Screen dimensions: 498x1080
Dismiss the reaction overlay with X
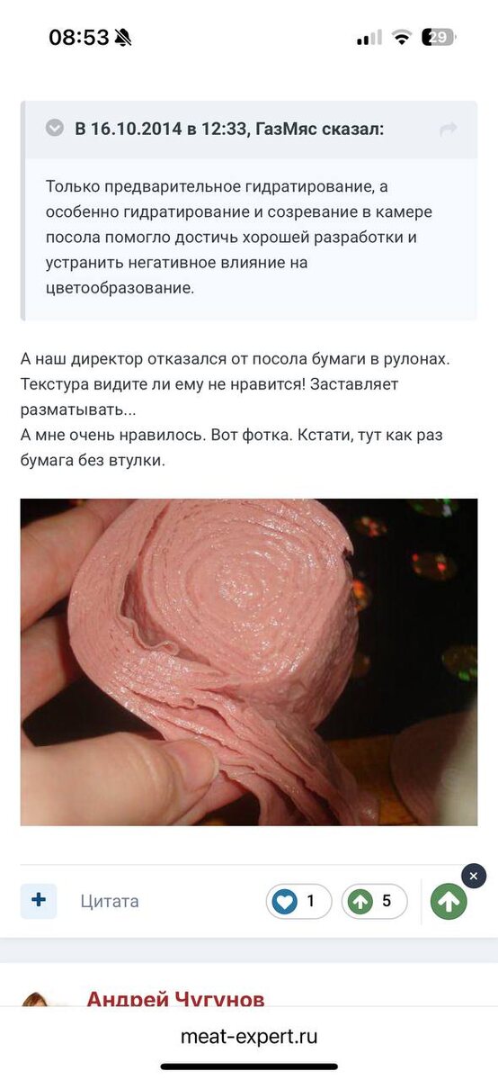474,876
